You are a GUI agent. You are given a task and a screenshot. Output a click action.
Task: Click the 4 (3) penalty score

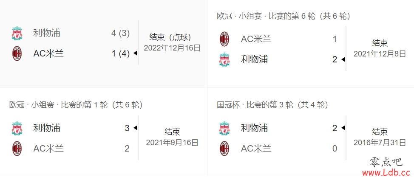click(121, 33)
